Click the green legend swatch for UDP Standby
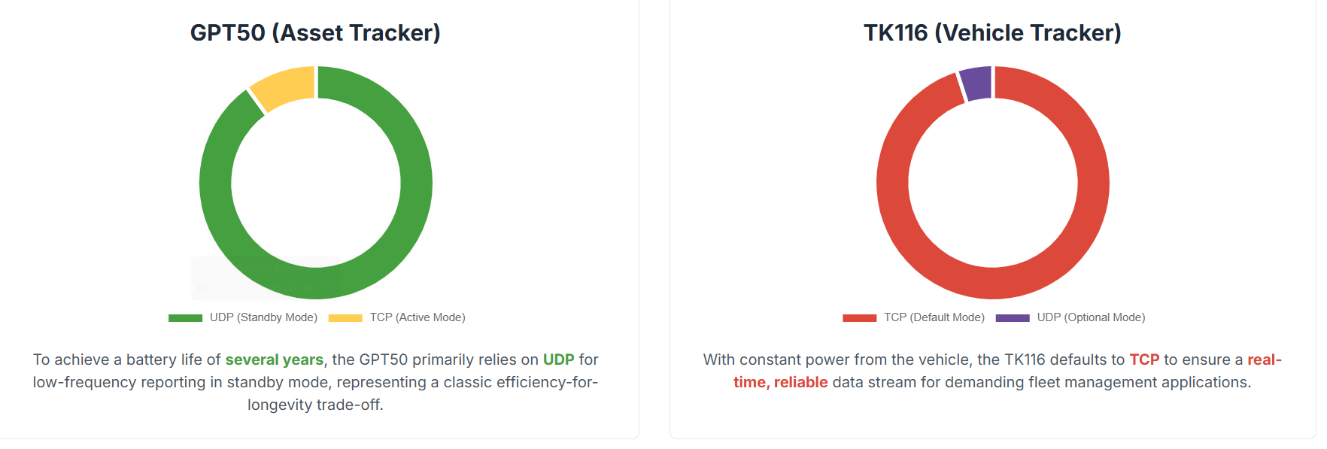The height and width of the screenshot is (449, 1327). (185, 318)
